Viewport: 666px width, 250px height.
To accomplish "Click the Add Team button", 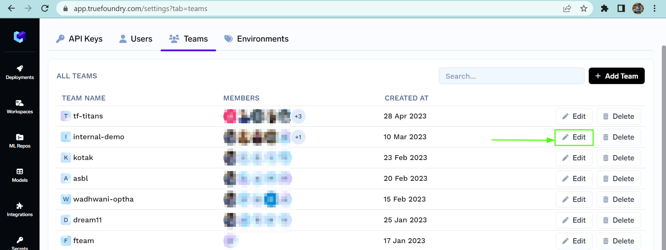I will coord(617,76).
